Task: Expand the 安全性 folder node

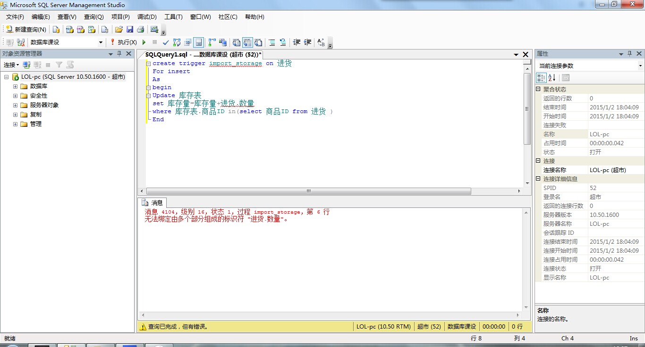Action: point(16,96)
